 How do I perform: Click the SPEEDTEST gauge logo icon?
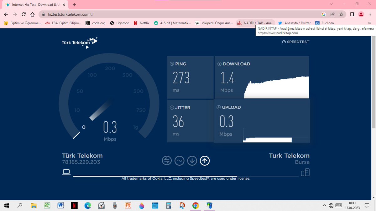[x=284, y=42]
